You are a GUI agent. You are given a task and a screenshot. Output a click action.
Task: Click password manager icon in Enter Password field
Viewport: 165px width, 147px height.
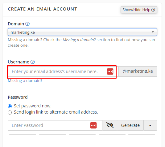pyautogui.click(x=93, y=125)
